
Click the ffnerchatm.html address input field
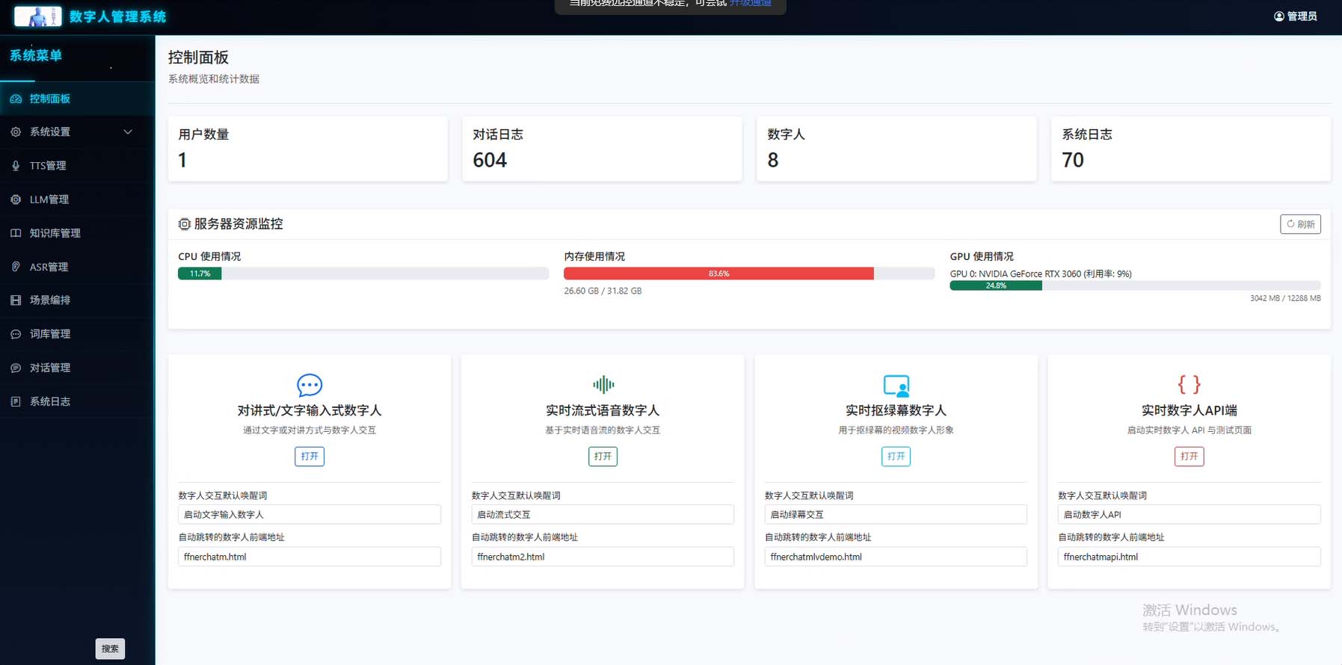[310, 557]
